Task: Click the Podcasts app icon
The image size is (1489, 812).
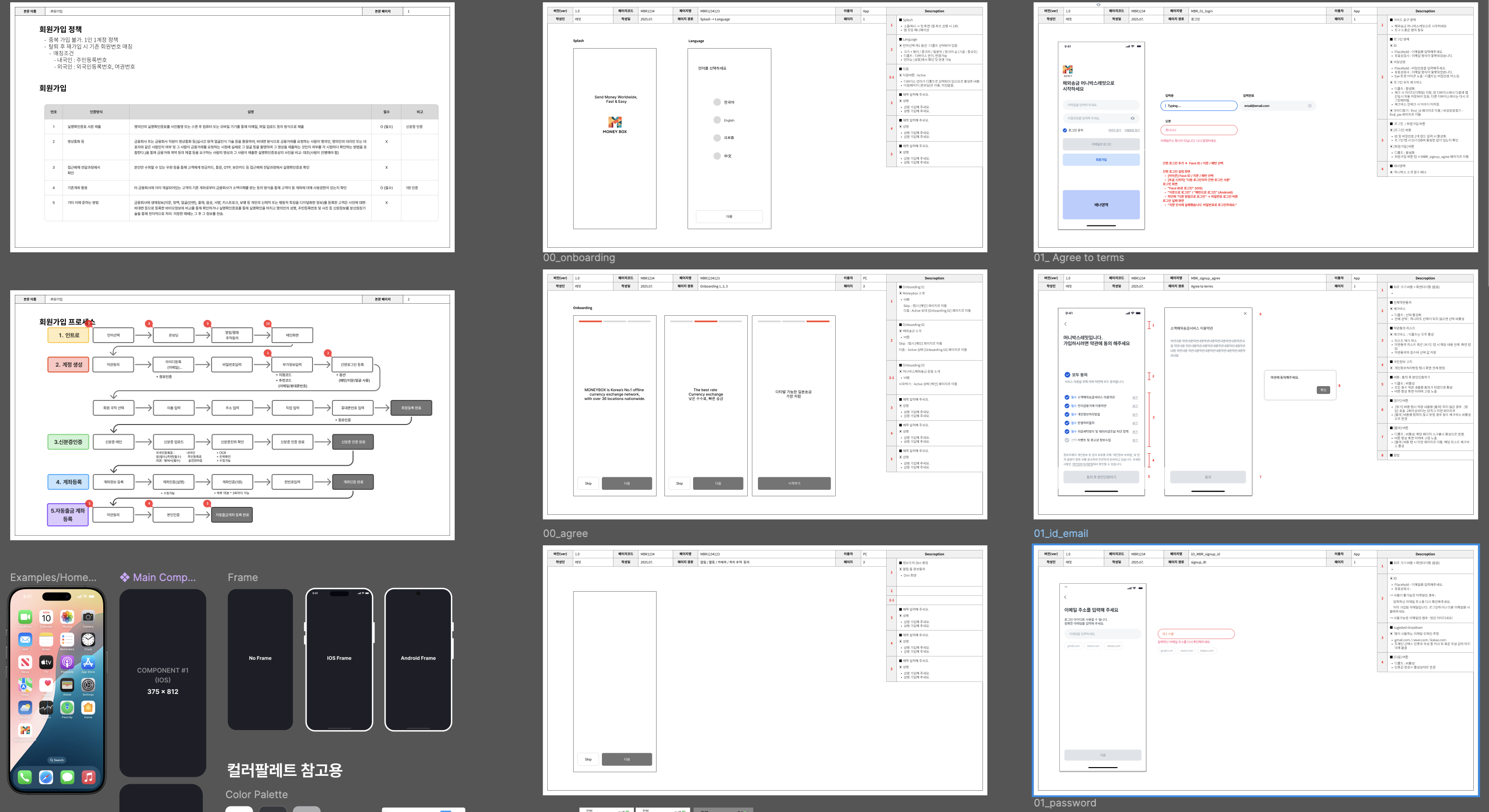Action: coord(67,662)
